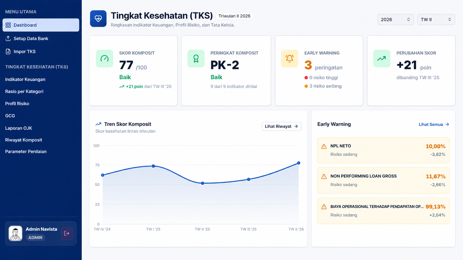Image resolution: width=463 pixels, height=260 pixels.
Task: Click the 99,13% Biaya Operasional value
Action: tap(435, 207)
